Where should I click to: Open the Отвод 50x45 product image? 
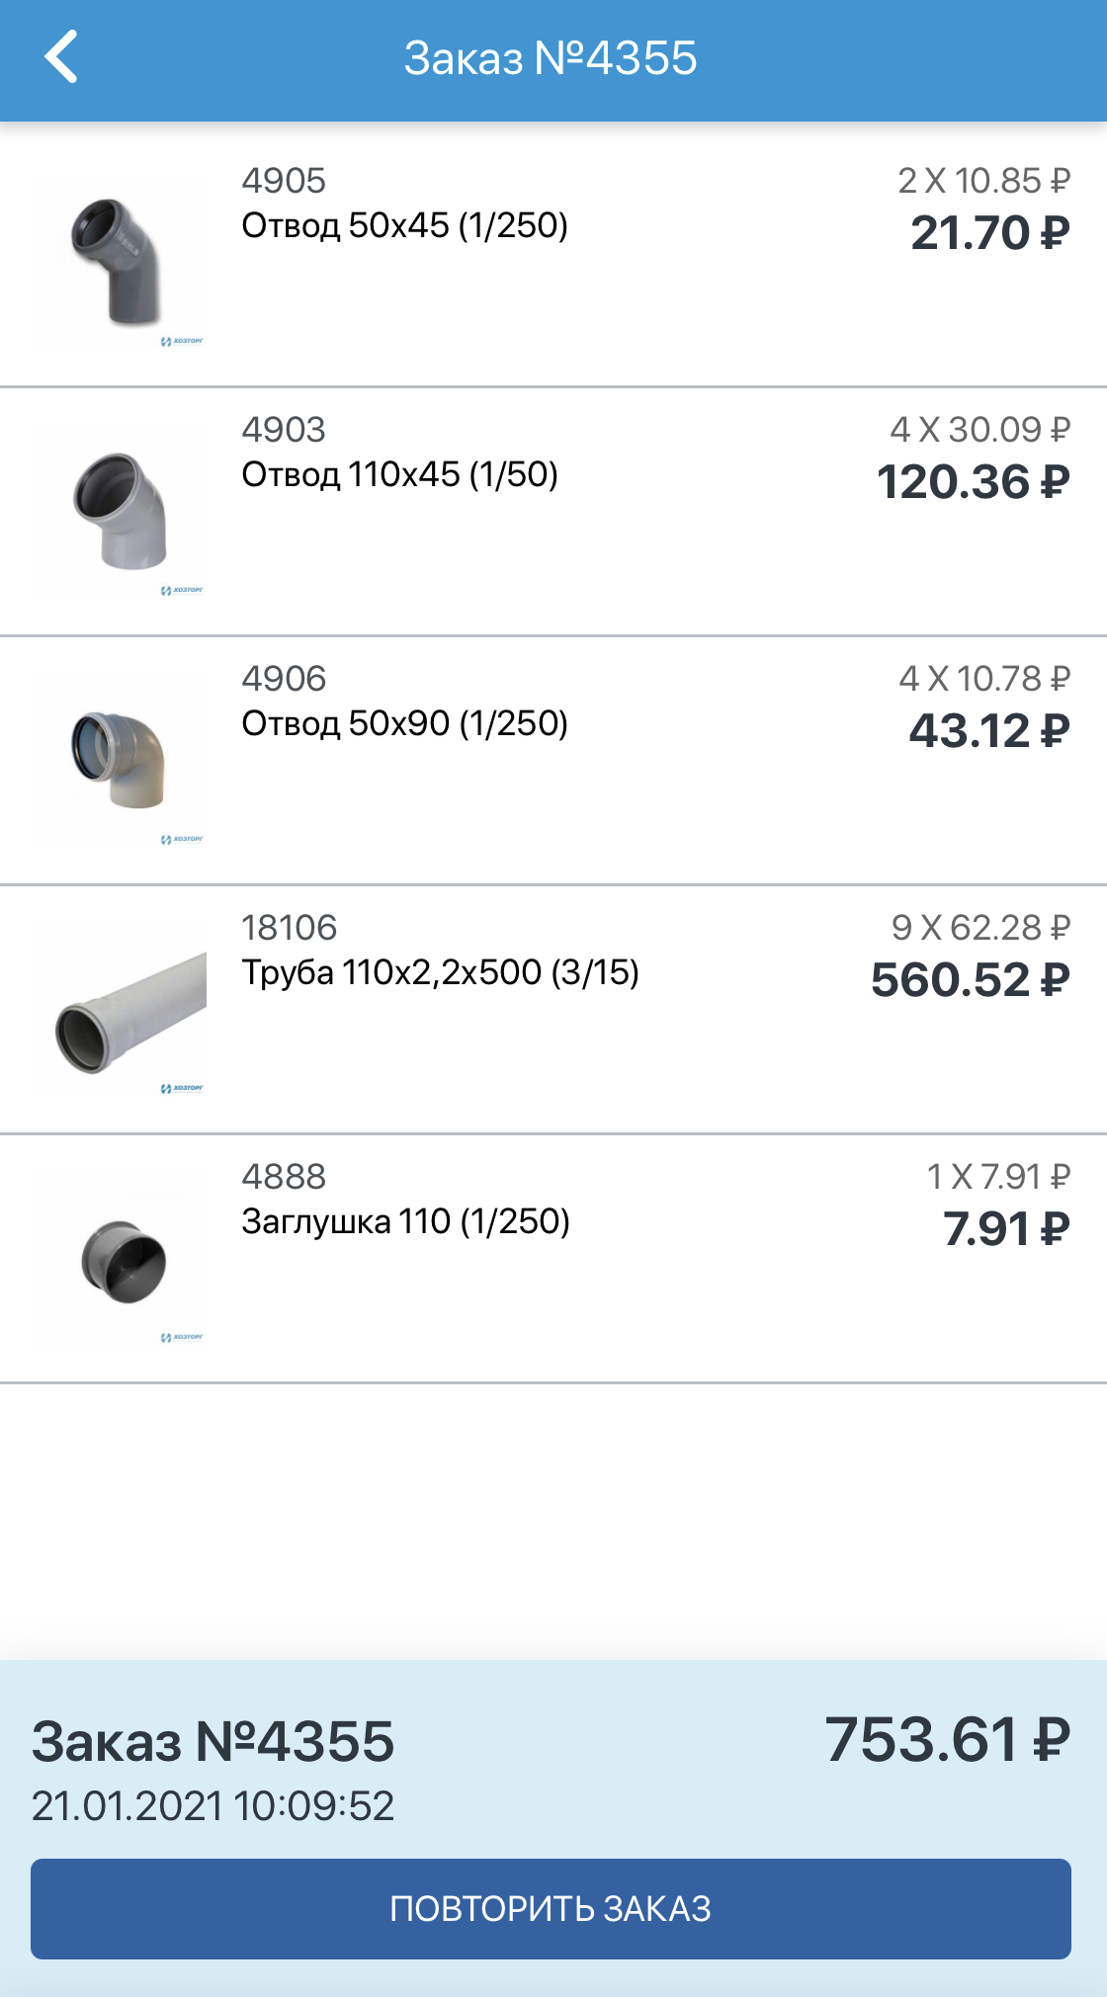119,262
